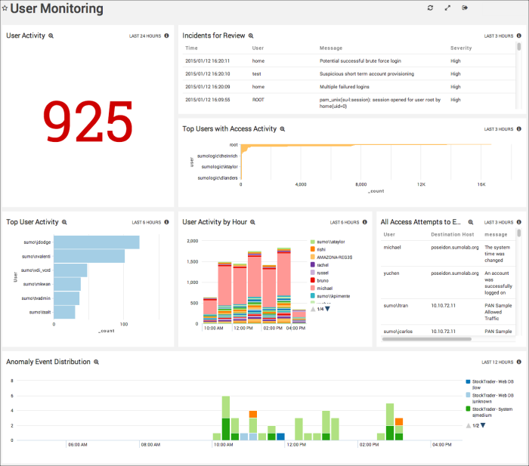
Task: Open User Activity panel in search
Action: pos(51,35)
